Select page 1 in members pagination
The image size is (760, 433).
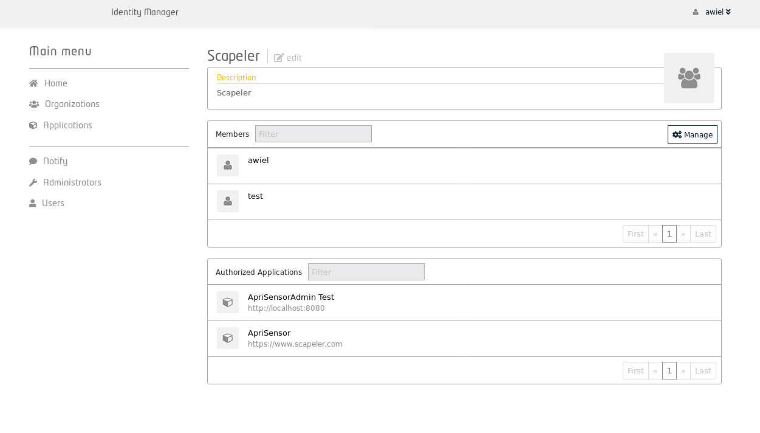669,234
